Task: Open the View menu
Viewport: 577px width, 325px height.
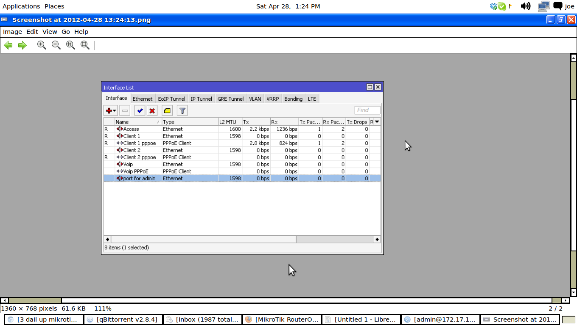Action: coord(50,32)
